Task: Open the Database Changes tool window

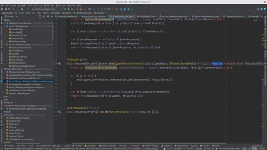Action: tap(107, 146)
